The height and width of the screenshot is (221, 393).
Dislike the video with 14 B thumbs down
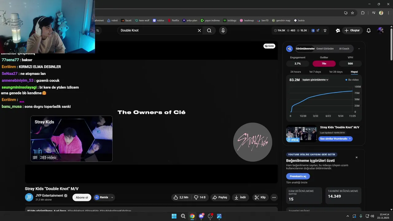[200, 197]
